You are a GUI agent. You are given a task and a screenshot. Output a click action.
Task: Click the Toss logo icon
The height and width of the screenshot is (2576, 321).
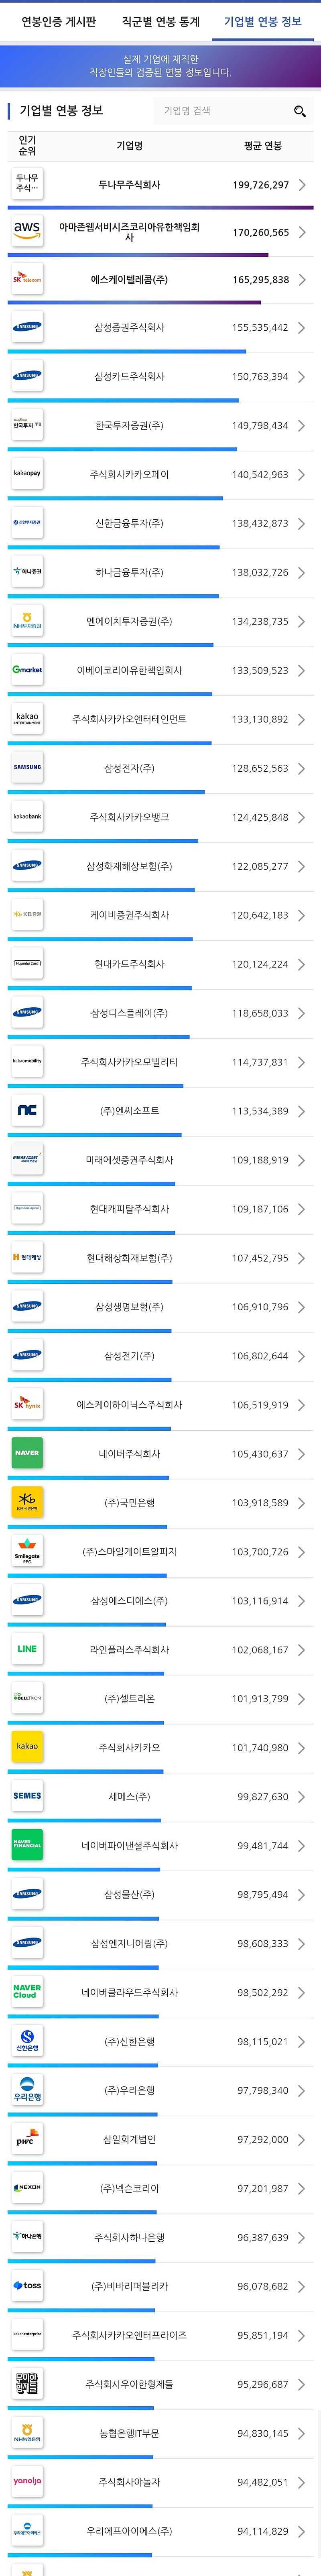[27, 2286]
